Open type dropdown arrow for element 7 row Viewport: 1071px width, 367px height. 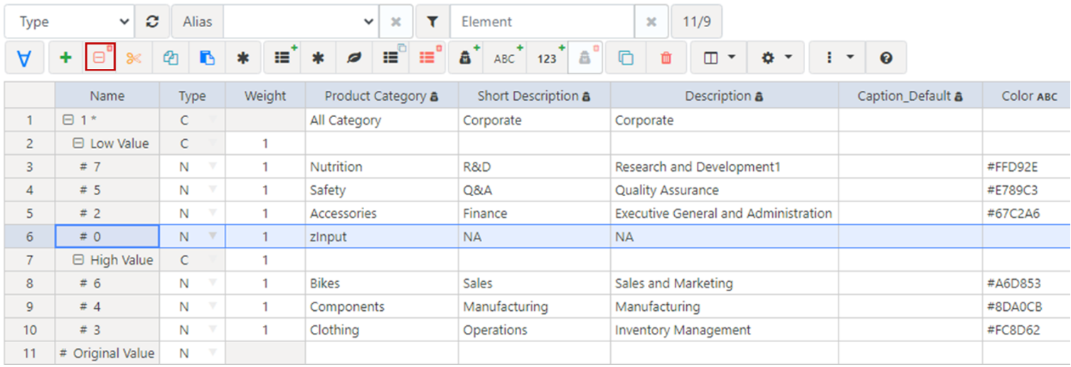(213, 167)
